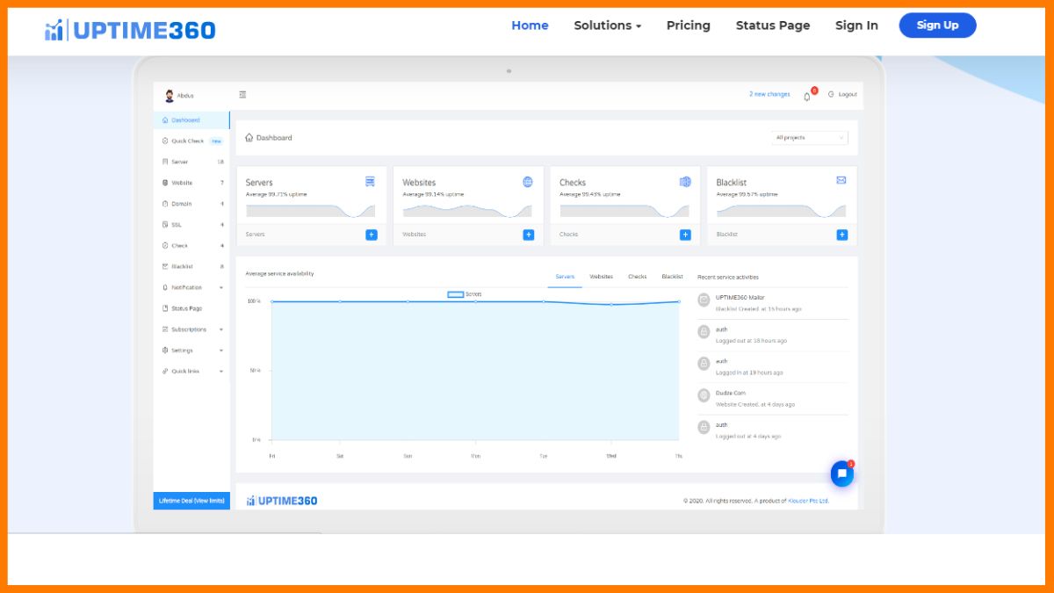Open SSL item in the sidebar

coord(191,225)
